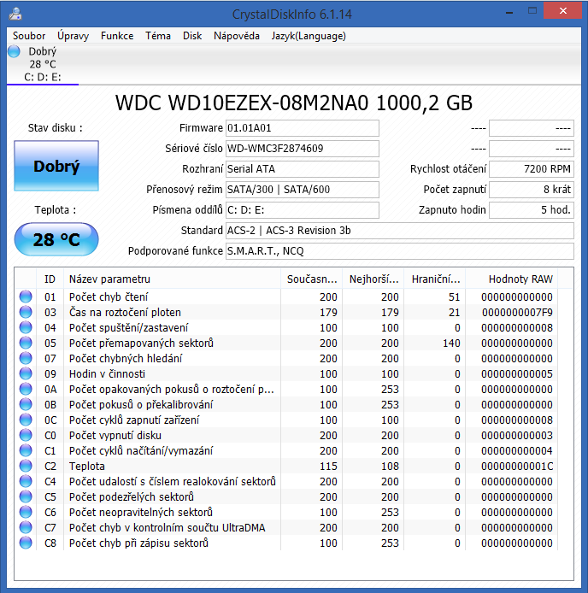Open the Jazyk(Language) menu
588x593 pixels.
coord(309,36)
